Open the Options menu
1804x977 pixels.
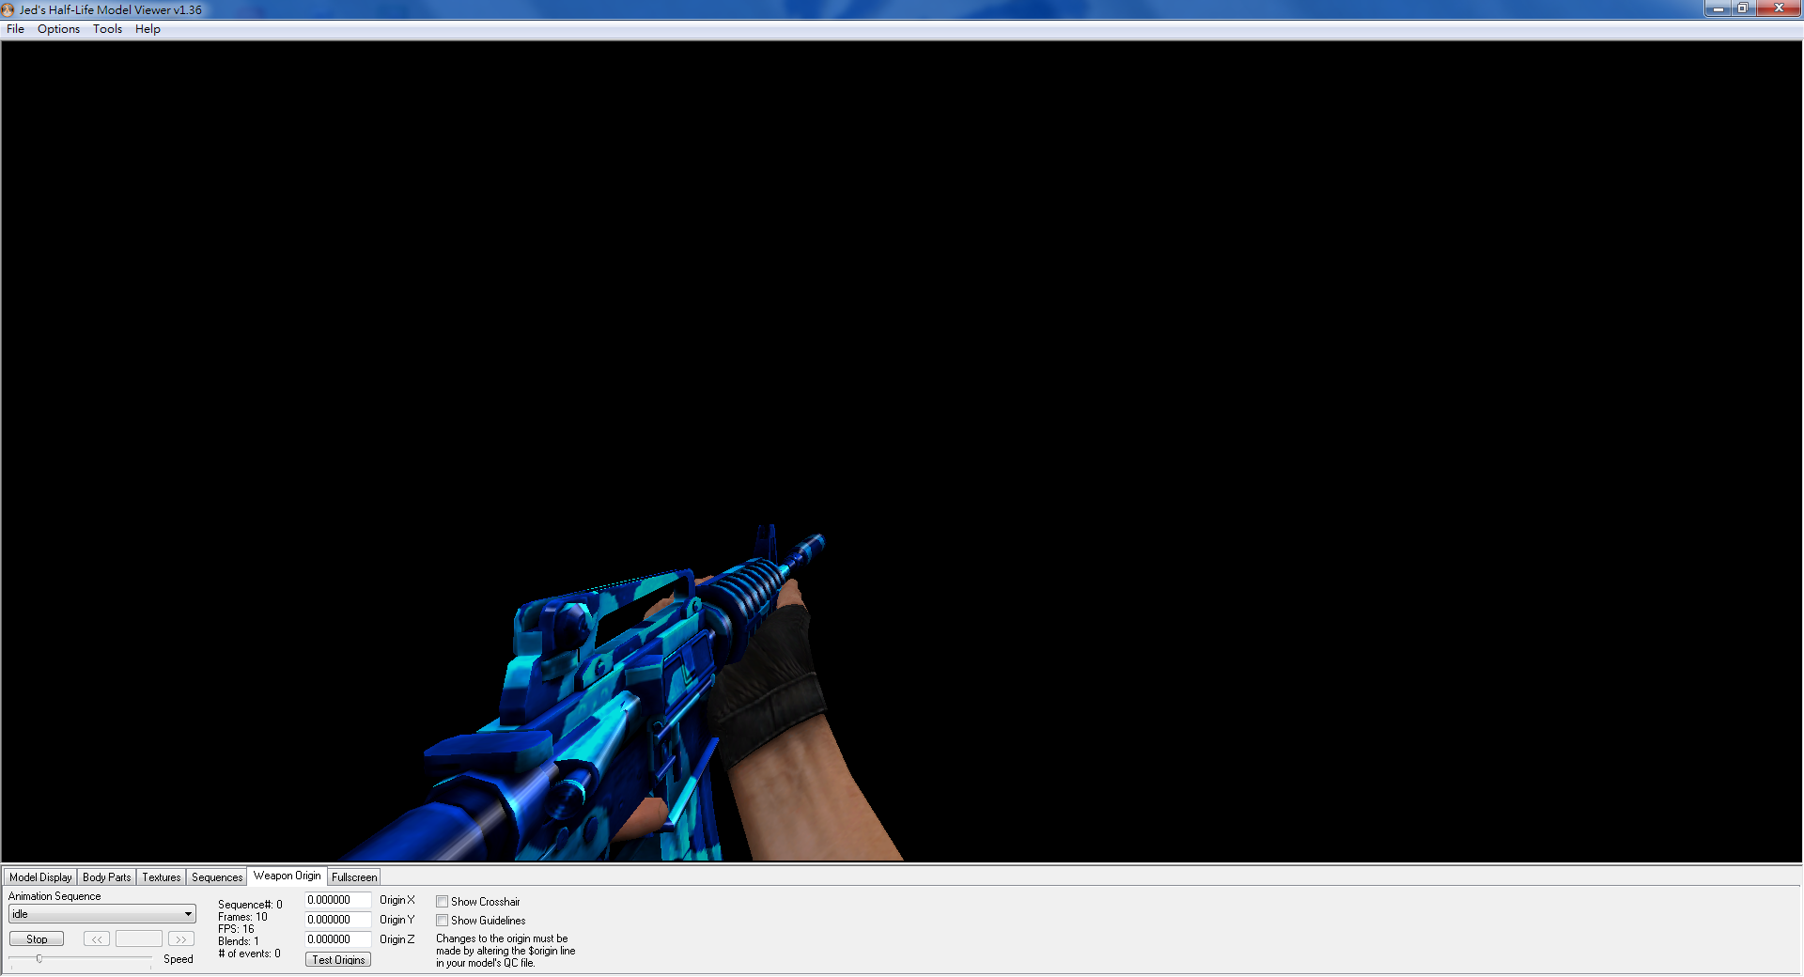coord(58,29)
